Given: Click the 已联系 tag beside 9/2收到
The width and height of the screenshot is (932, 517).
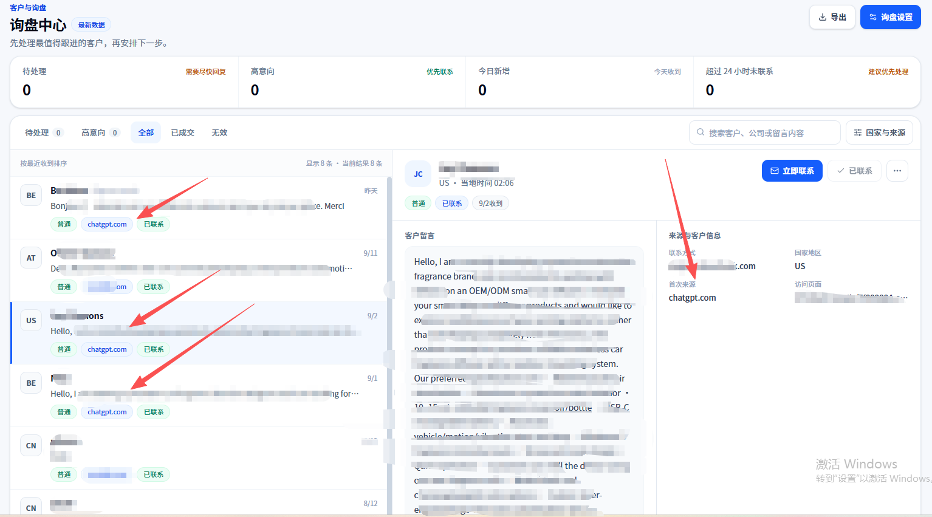Looking at the screenshot, I should pos(452,204).
